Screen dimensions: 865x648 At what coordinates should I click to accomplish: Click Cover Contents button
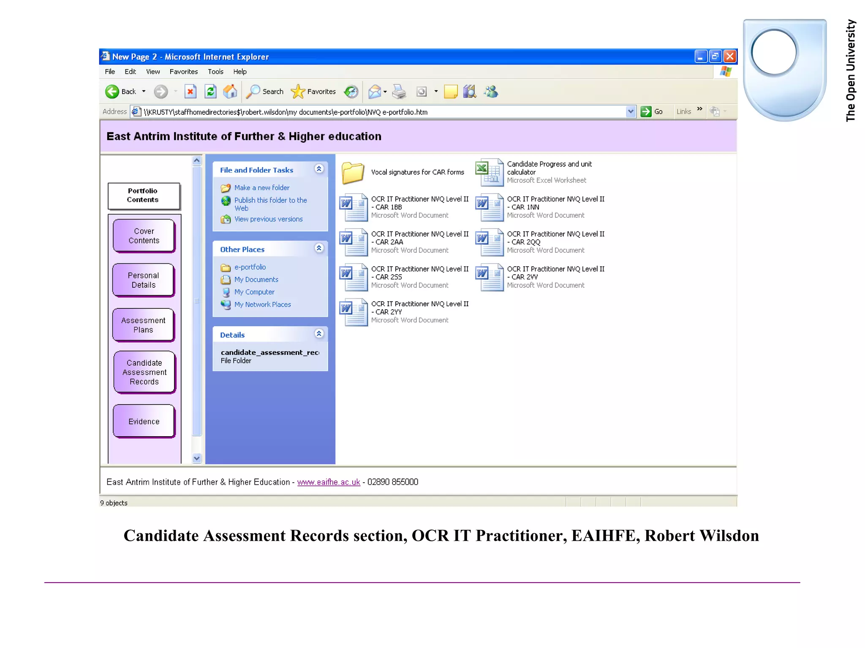pos(144,236)
